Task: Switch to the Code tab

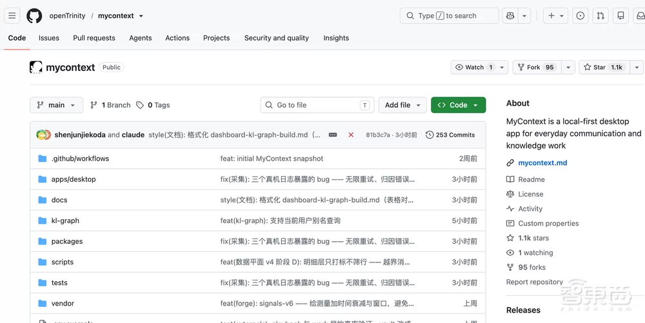Action: 17,38
